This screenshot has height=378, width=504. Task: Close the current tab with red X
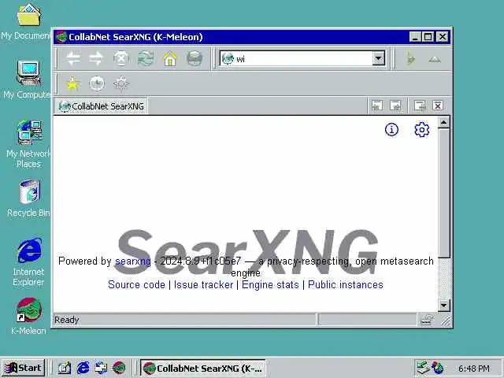(438, 106)
